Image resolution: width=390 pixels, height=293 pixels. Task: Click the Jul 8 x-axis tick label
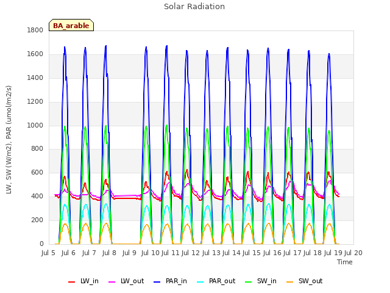point(109,253)
